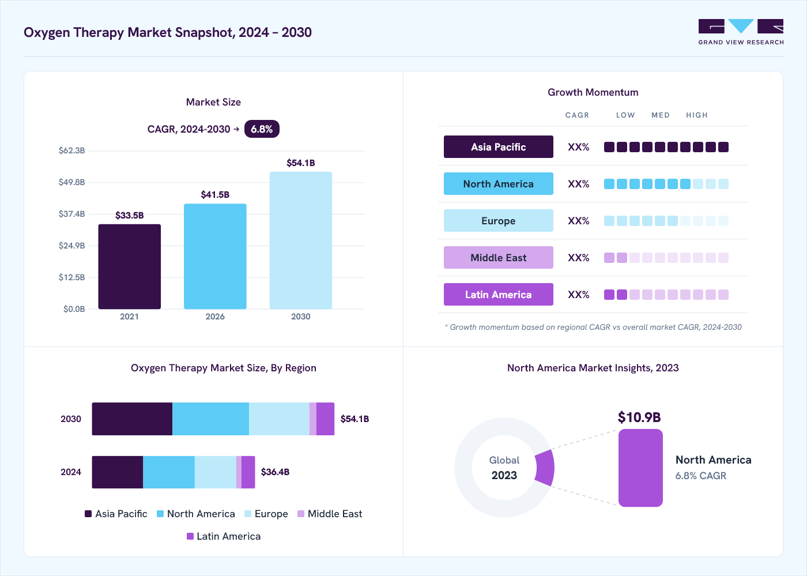Click the Asia Pacific momentum indicator squares

[666, 147]
